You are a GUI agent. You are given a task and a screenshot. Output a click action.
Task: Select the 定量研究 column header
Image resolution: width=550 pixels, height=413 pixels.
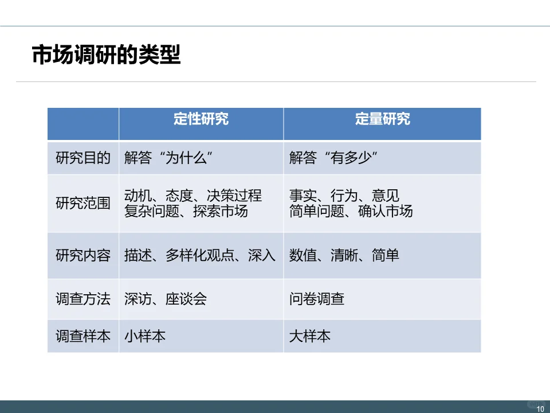click(x=383, y=121)
